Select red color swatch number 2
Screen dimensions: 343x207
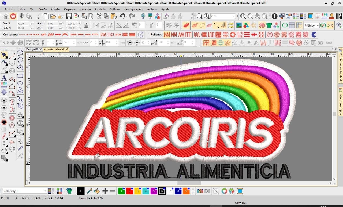[129, 191]
